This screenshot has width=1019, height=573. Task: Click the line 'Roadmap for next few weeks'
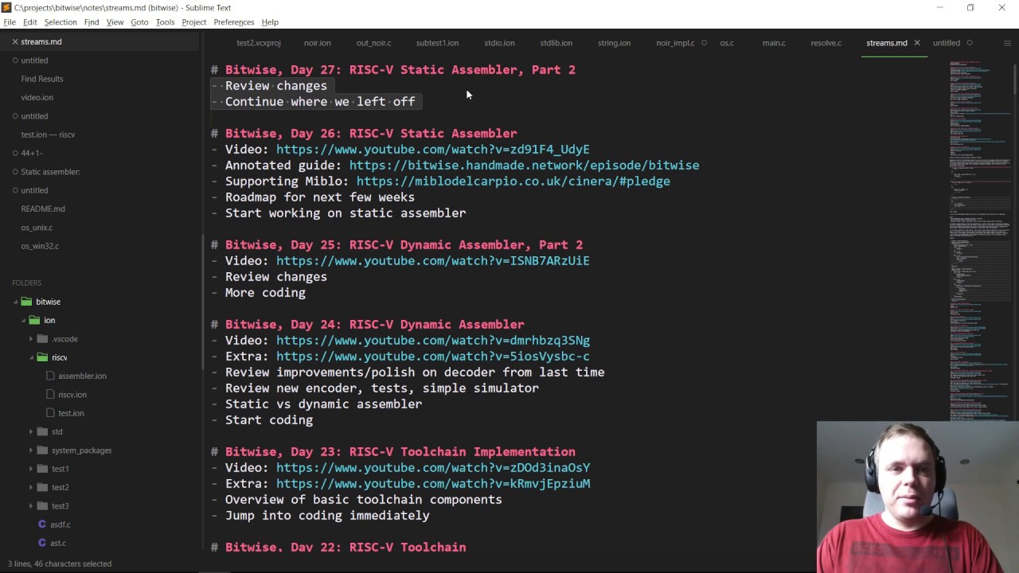pos(320,197)
